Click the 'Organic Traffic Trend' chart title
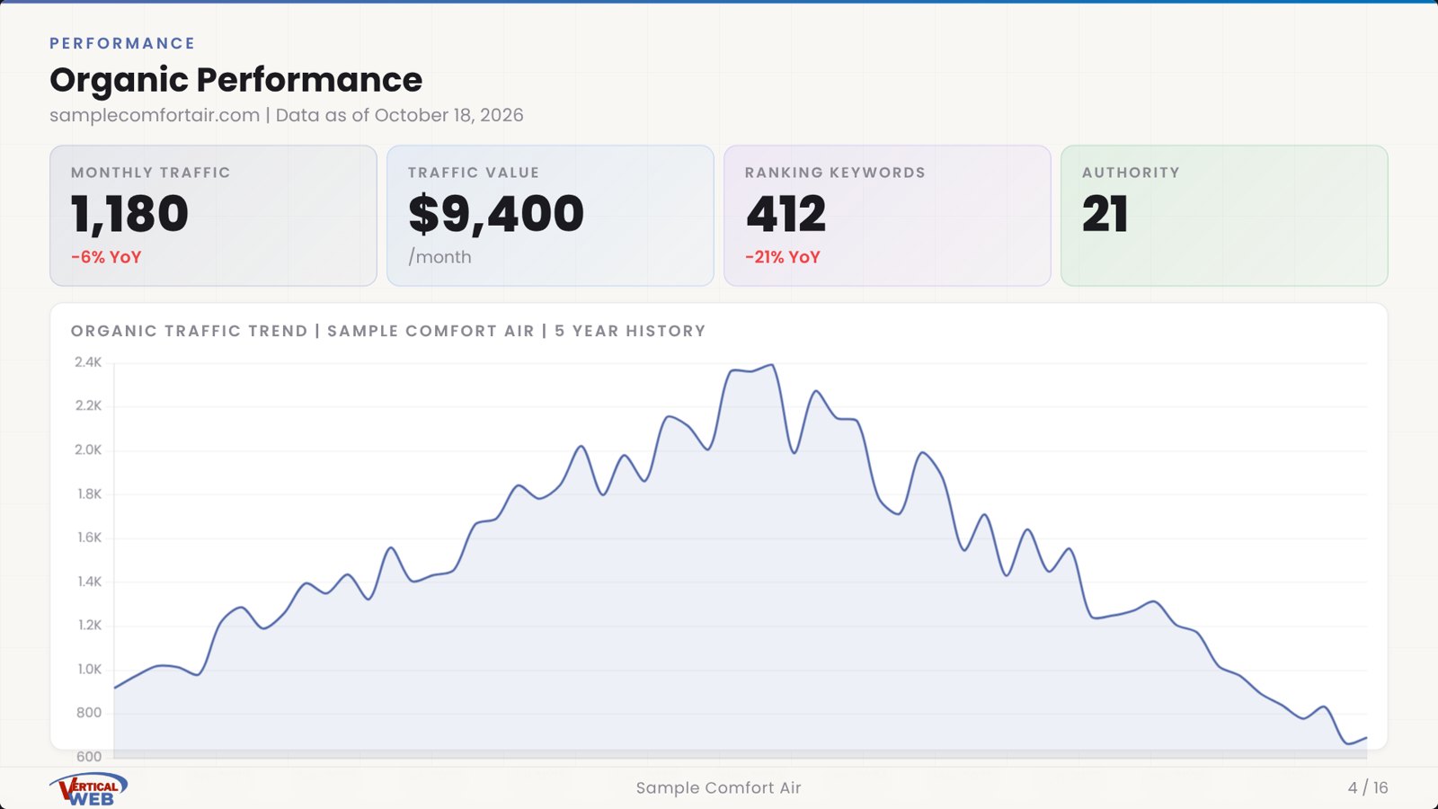 388,331
